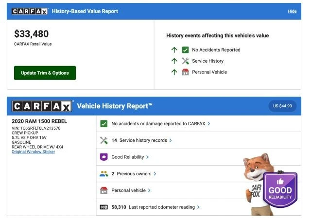Open Personal vehicle details text

[128, 190]
